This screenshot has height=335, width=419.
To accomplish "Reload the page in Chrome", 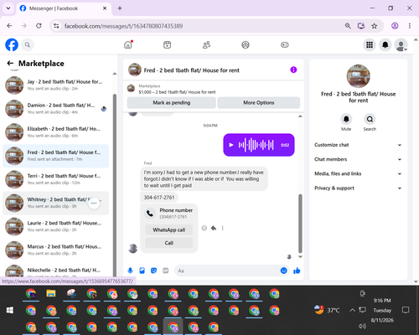I will click(x=39, y=26).
